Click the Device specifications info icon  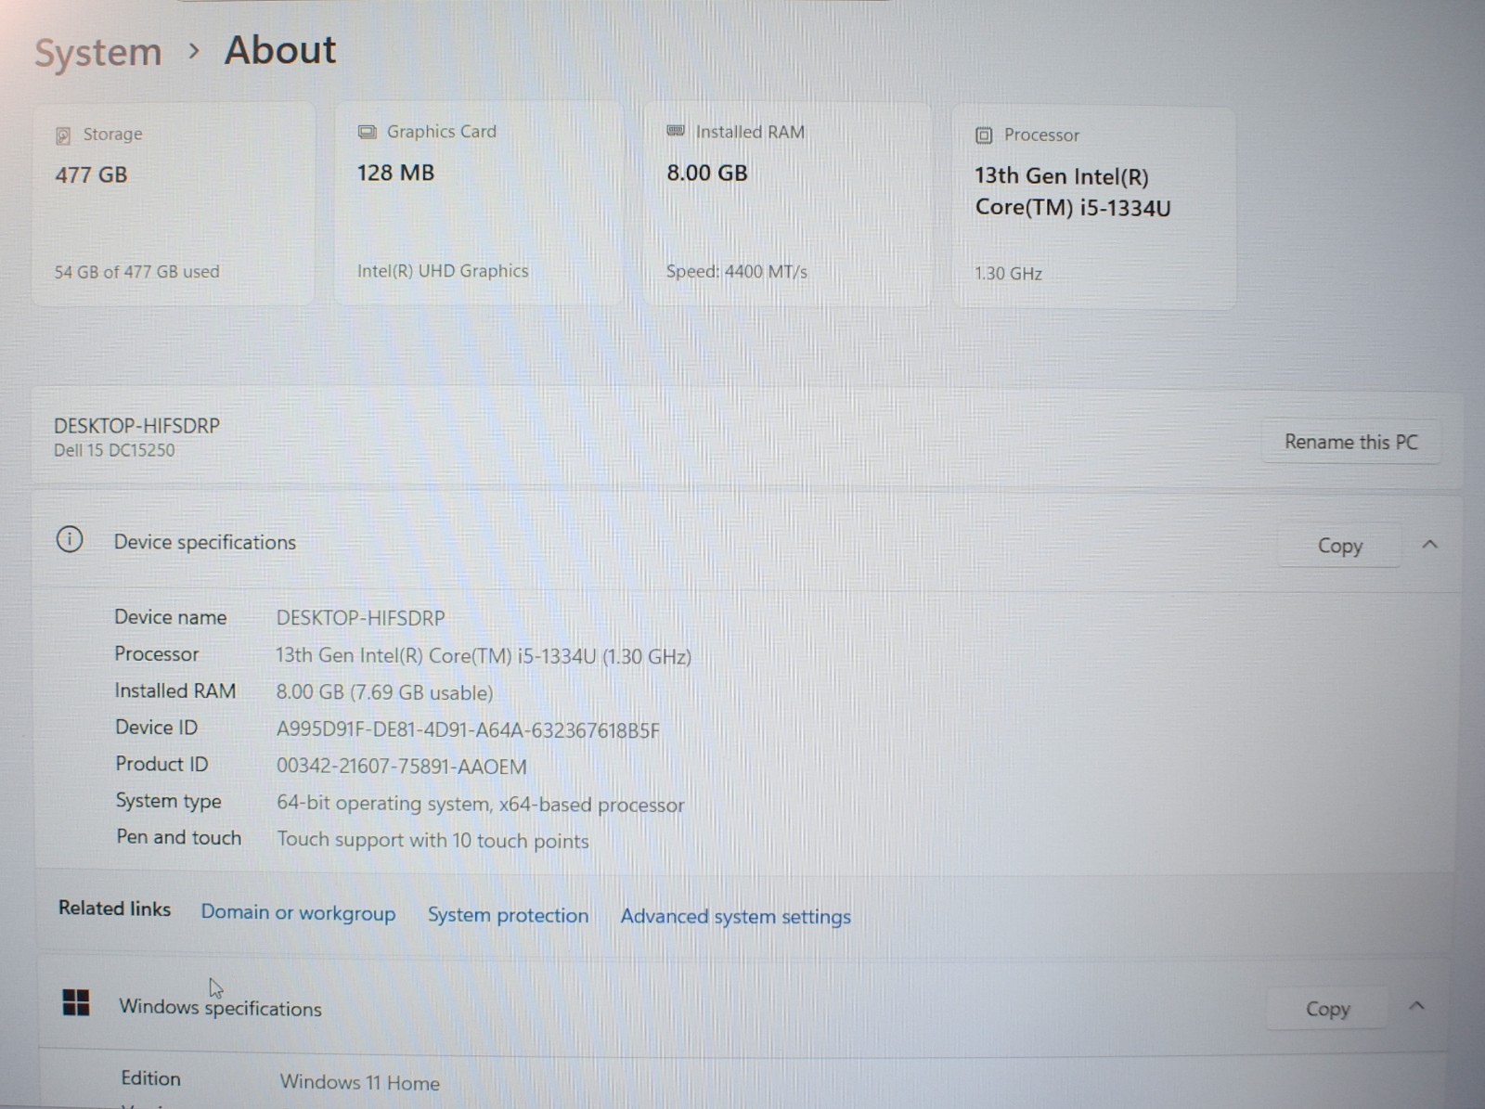[x=70, y=539]
